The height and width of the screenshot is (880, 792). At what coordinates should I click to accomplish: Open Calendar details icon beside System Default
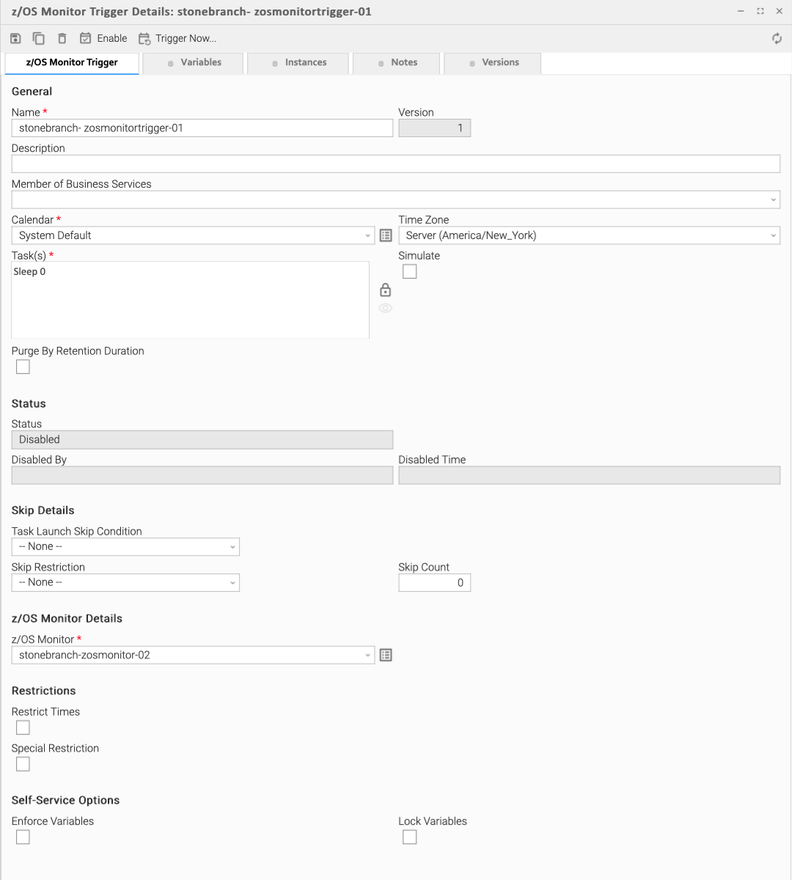click(x=386, y=235)
